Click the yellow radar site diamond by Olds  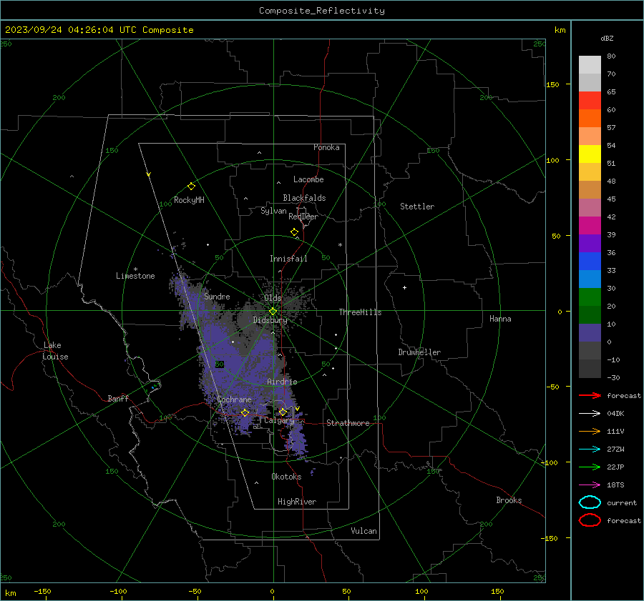coord(273,312)
